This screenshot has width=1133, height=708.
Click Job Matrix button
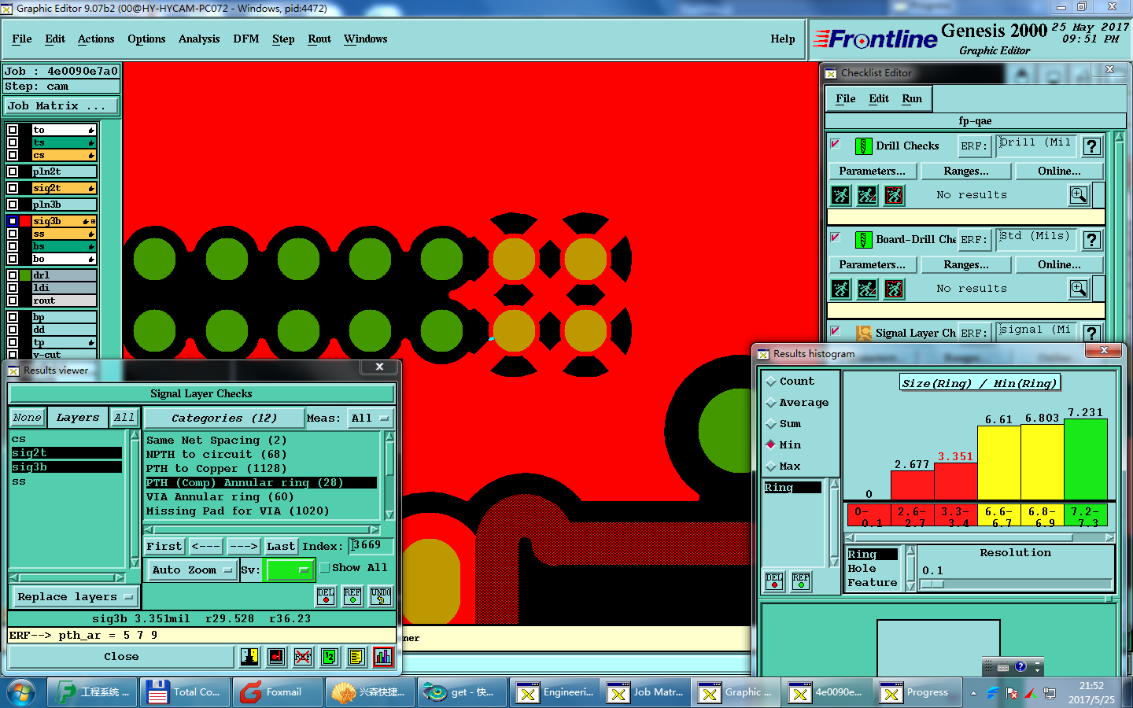tap(62, 106)
